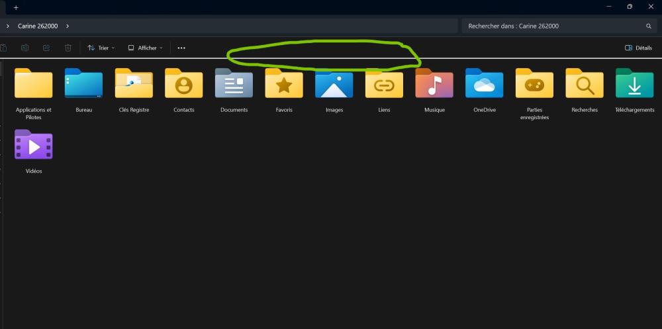Image resolution: width=662 pixels, height=329 pixels.
Task: Open the OneDrive folder
Action: (484, 84)
